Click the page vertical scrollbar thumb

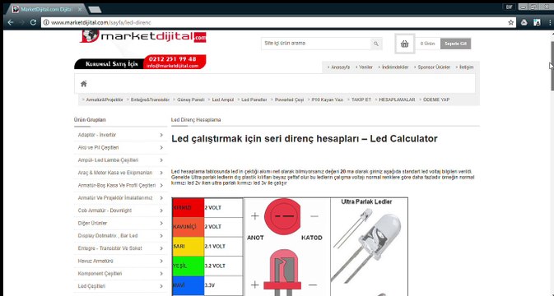click(x=552, y=66)
